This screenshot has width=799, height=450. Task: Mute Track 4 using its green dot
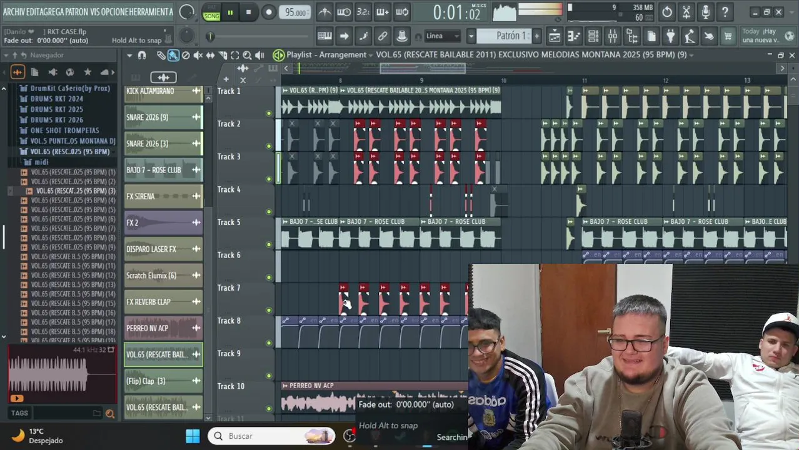pyautogui.click(x=269, y=212)
